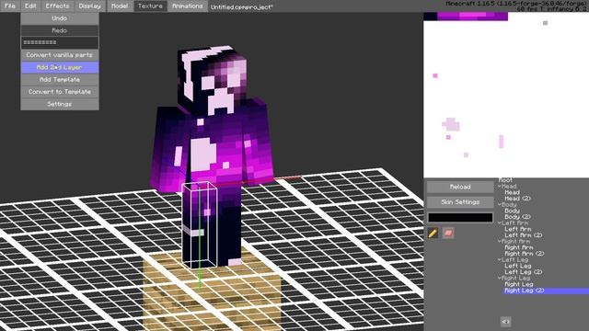This screenshot has width=589, height=331.
Task: Click the wireframe-outlined leg in viewport
Action: tap(200, 224)
